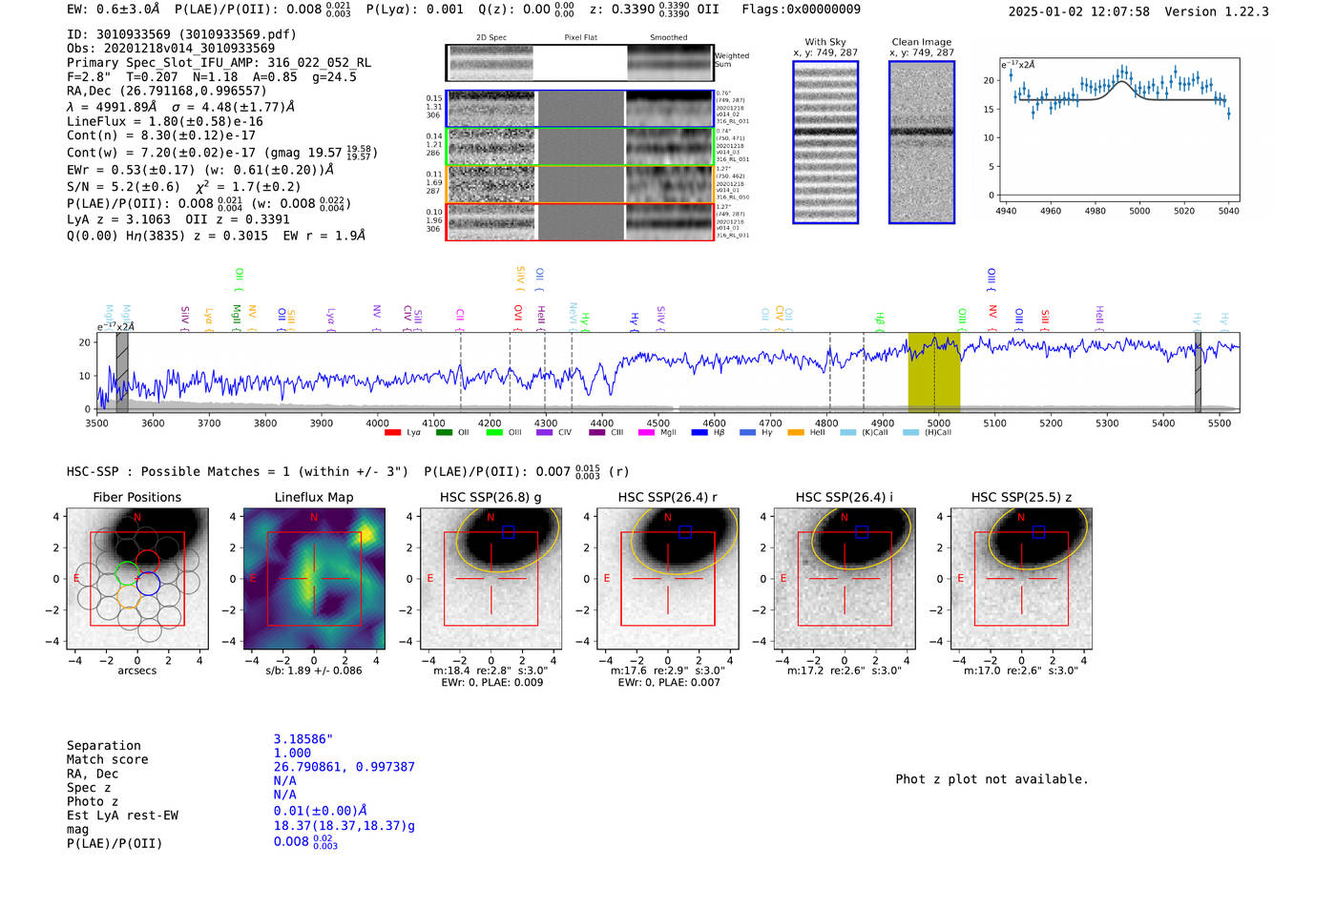Image resolution: width=1336 pixels, height=909 pixels.
Task: Click the dark green OII legend swatch
Action: (x=444, y=433)
